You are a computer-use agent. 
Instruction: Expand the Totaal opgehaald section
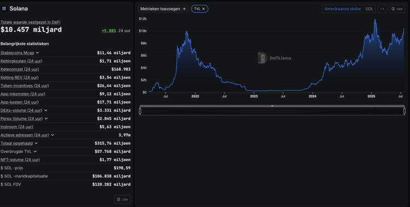[36, 143]
